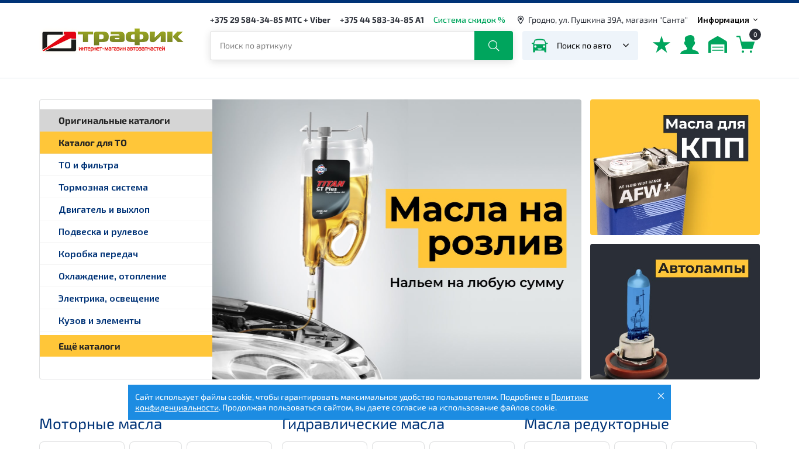Open the Масла на розлив banner

tap(397, 239)
